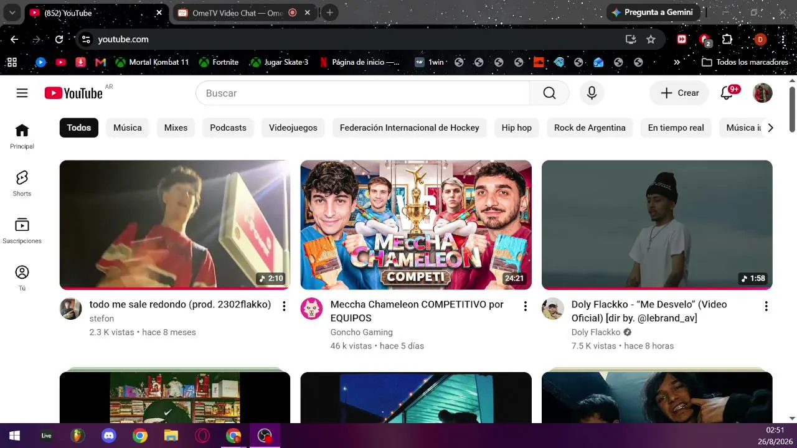Open the apps grid in bookmarks bar

pos(11,62)
